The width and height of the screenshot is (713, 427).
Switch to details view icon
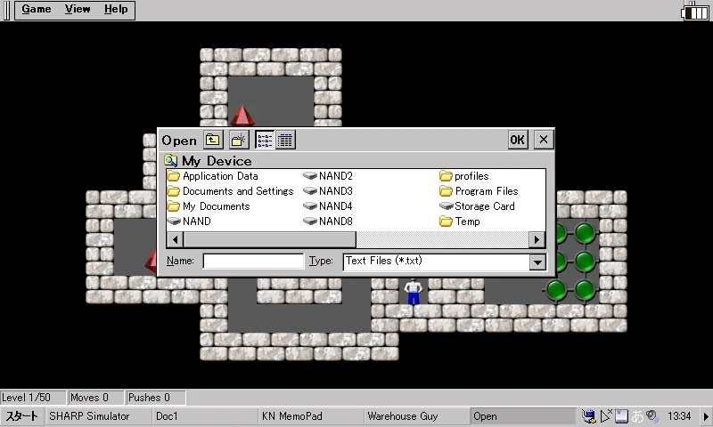pyautogui.click(x=285, y=140)
